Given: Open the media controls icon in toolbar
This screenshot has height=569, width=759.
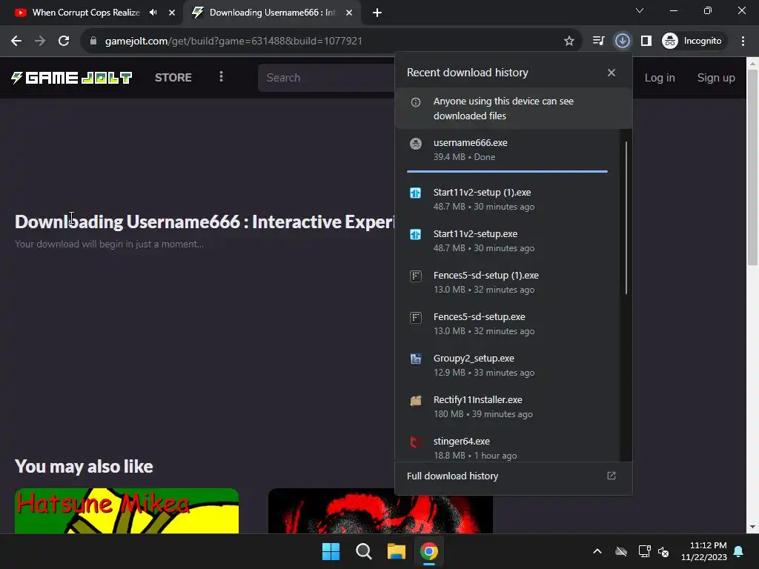Looking at the screenshot, I should click(x=598, y=41).
